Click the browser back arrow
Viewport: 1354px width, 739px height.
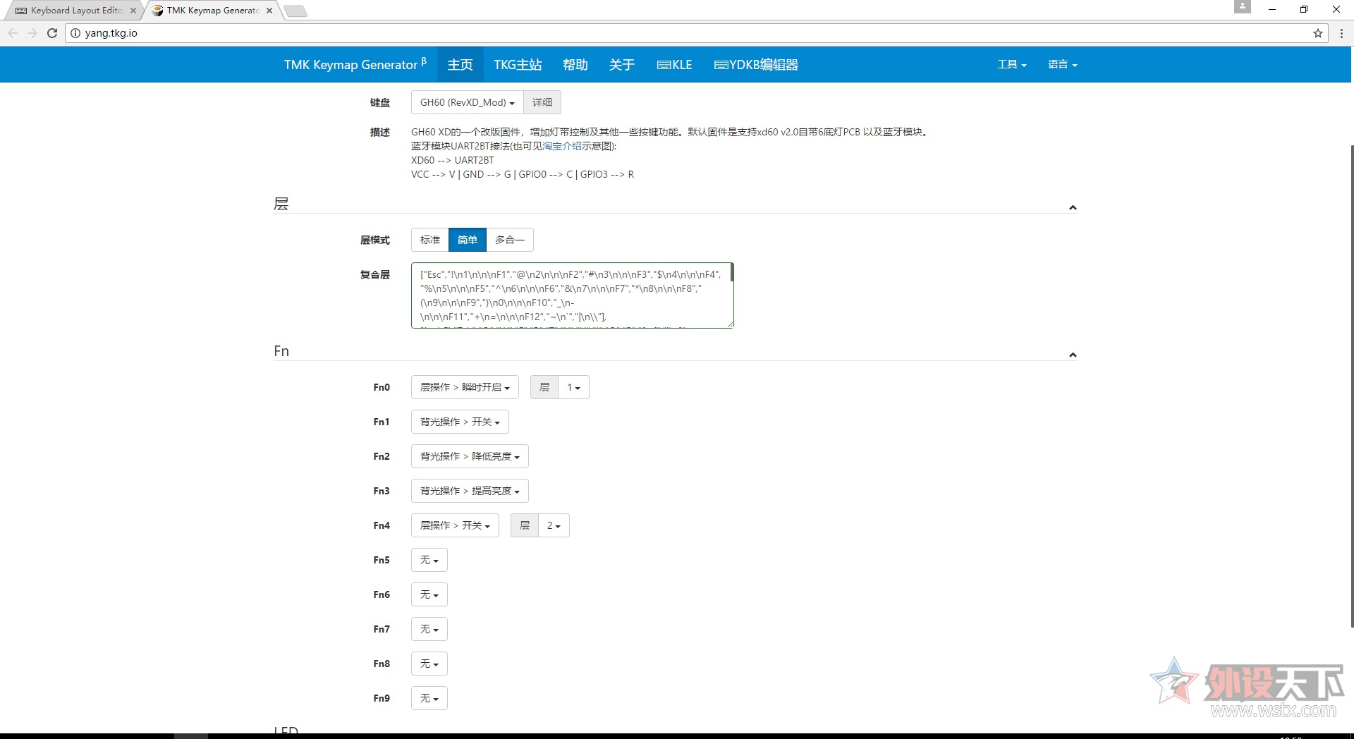click(x=13, y=32)
